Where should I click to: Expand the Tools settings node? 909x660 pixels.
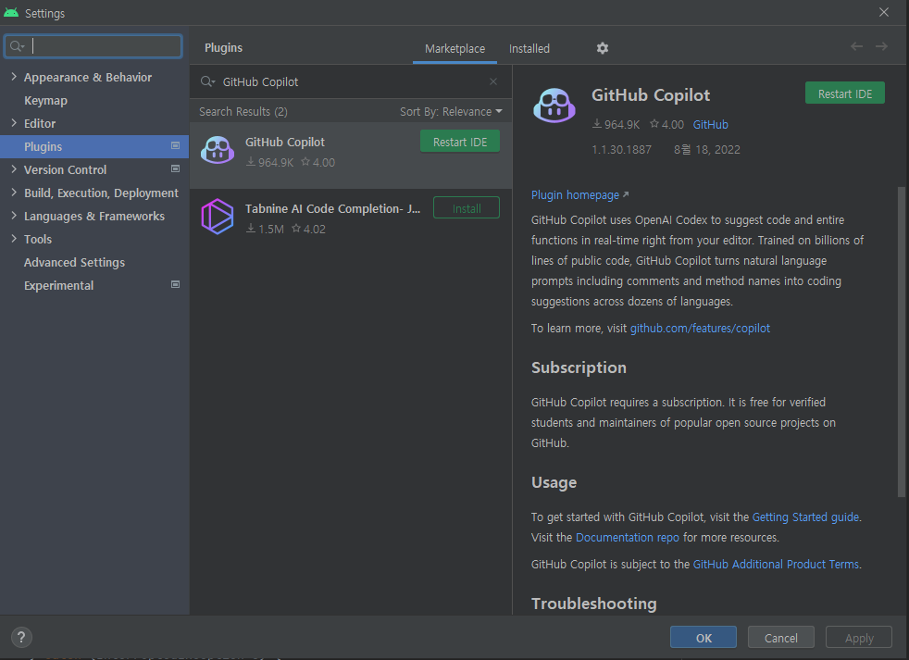pos(14,239)
